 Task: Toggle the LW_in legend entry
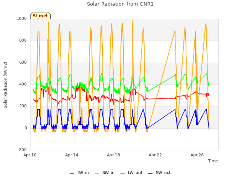[x=79, y=172]
